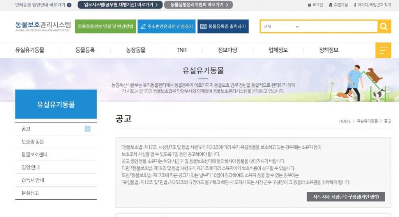Click the orange search magnifier icon
399x217 pixels.
coord(384,26)
